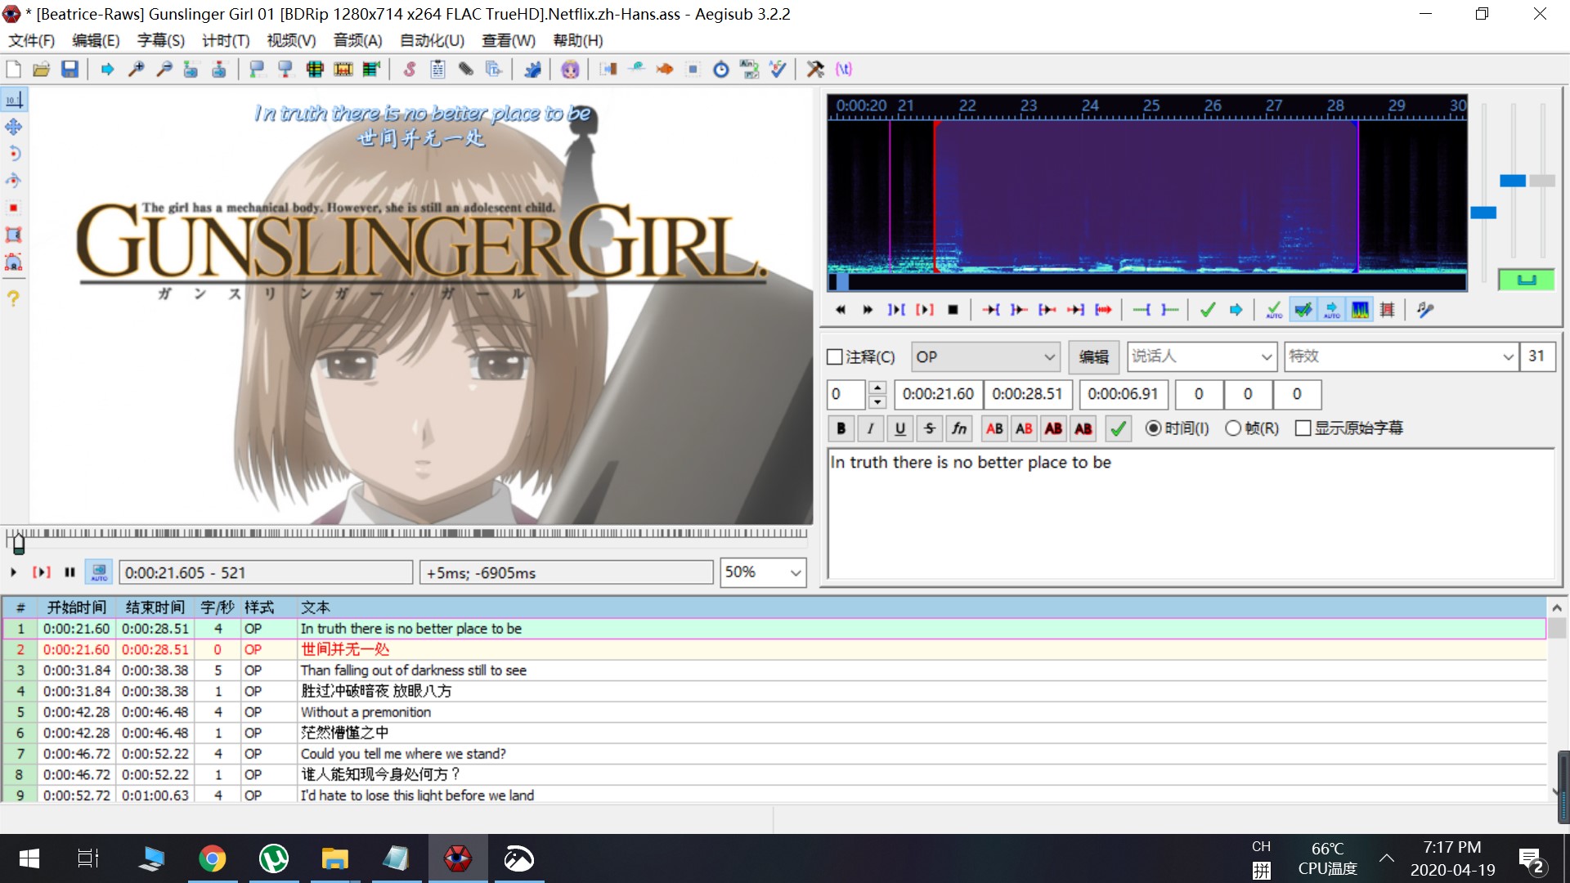The image size is (1570, 883).
Task: Open Shift Times dialog icon
Action: pyautogui.click(x=608, y=69)
